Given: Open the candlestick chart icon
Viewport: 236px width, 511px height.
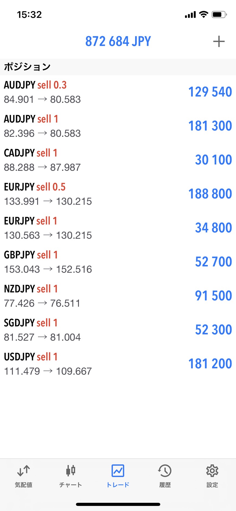Looking at the screenshot, I should click(71, 471).
